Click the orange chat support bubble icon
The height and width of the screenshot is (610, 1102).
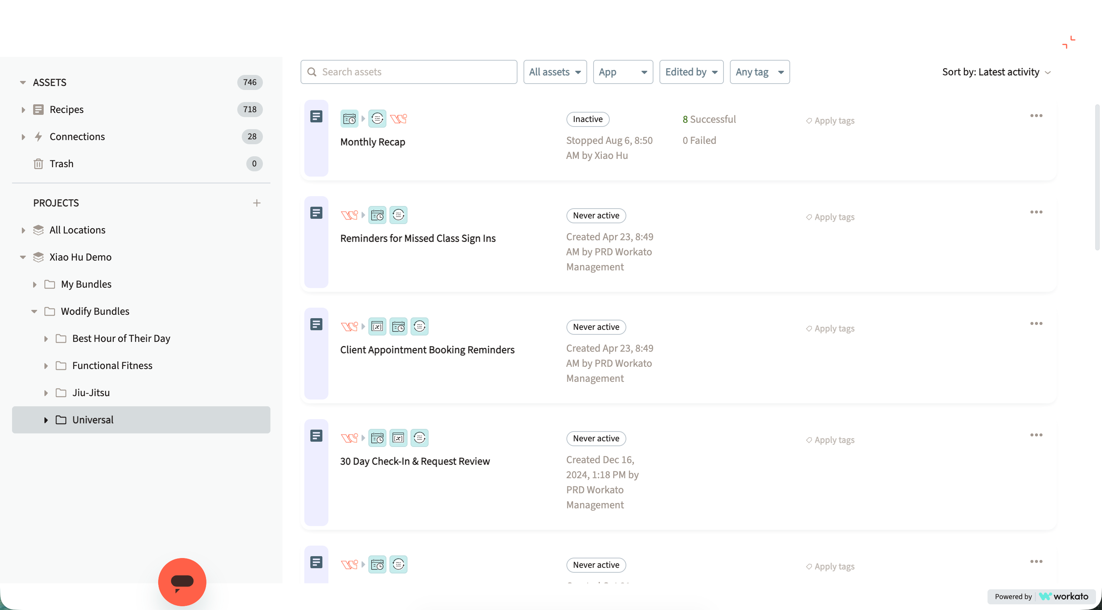click(182, 582)
